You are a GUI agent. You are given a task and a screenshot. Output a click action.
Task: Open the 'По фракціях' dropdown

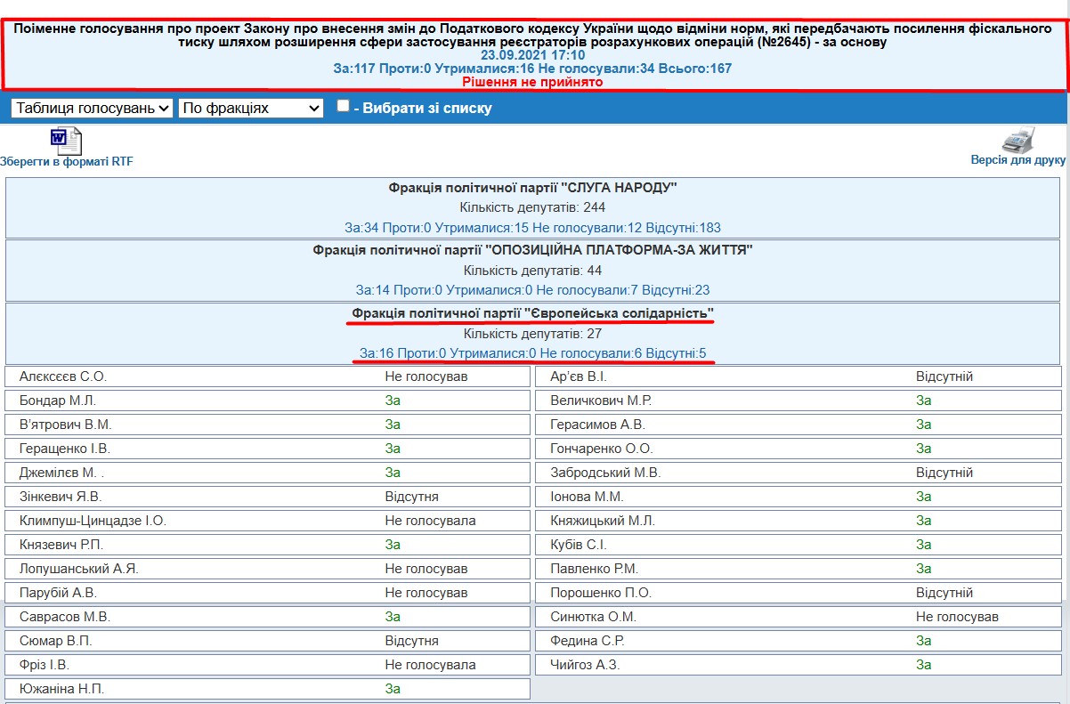[x=251, y=108]
